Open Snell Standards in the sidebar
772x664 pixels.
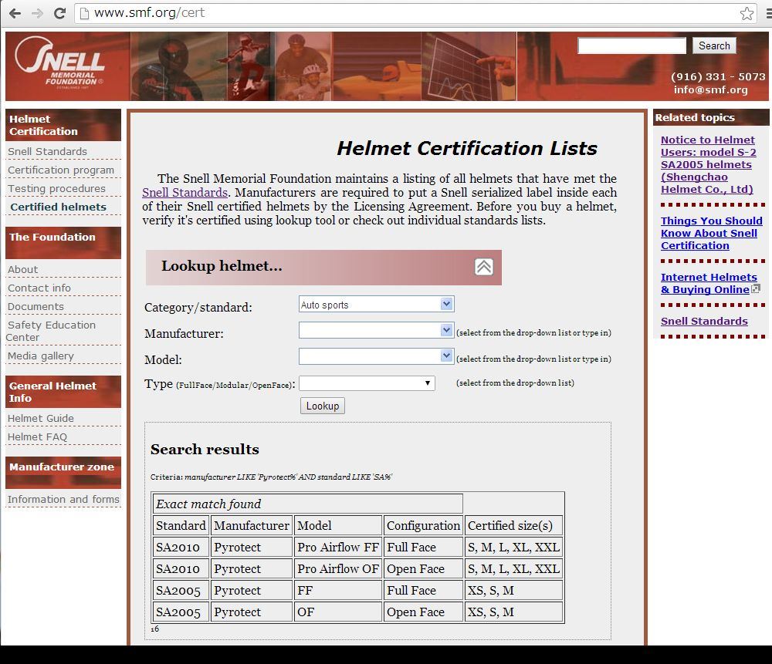[x=47, y=151]
